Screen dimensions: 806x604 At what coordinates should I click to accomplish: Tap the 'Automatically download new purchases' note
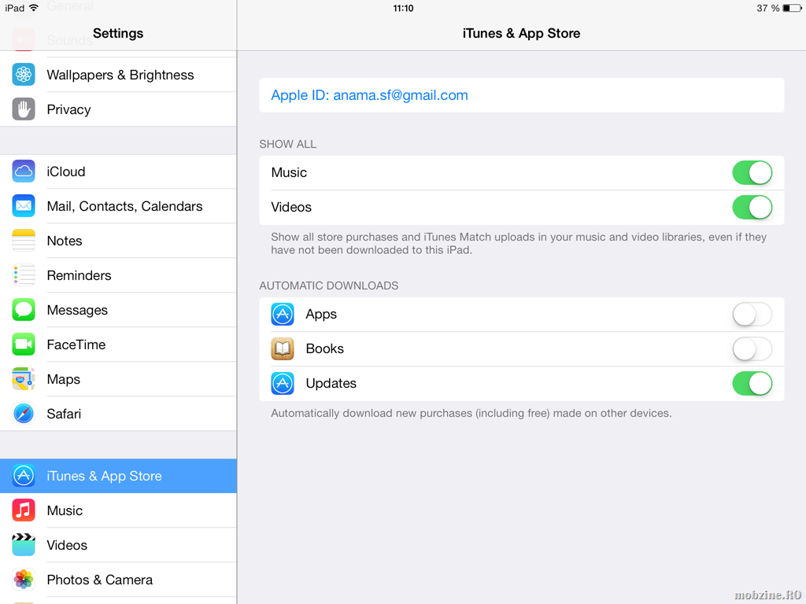coord(471,414)
